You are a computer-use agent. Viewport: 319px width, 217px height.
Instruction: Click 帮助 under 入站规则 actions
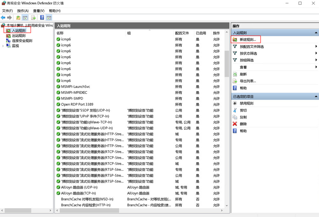(243, 88)
